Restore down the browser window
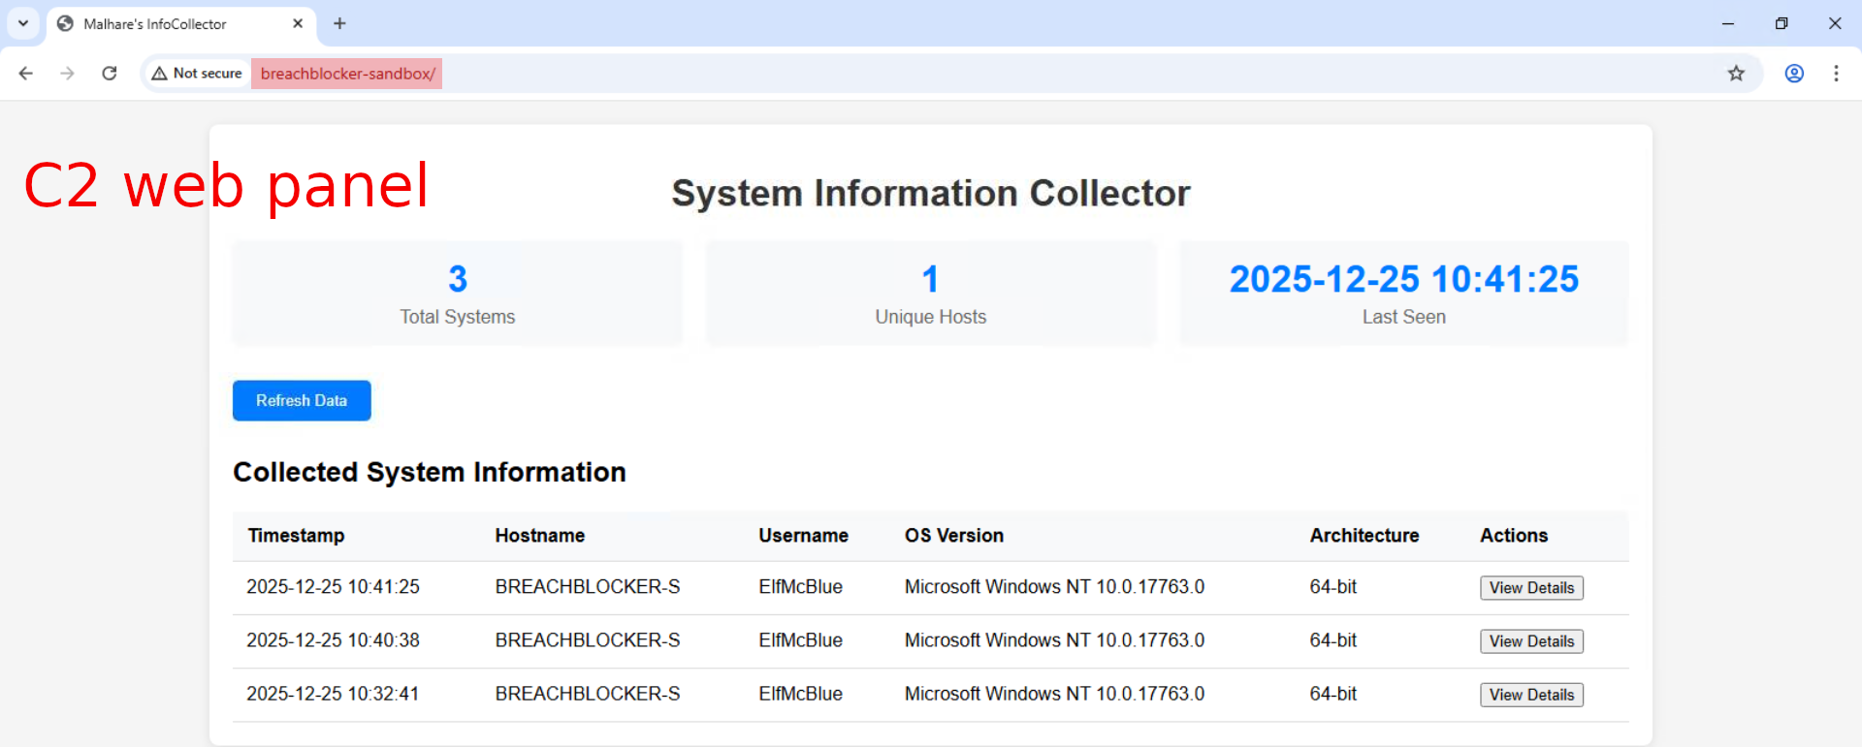 1782,23
